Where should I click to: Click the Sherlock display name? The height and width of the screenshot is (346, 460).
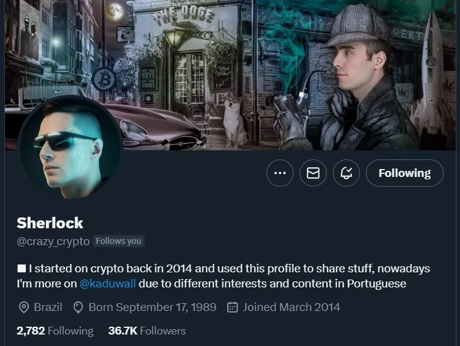(x=50, y=223)
